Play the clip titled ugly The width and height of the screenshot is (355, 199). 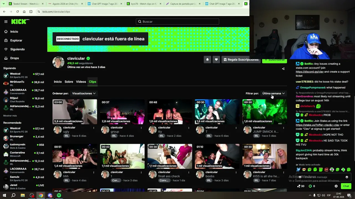[x=75, y=112]
